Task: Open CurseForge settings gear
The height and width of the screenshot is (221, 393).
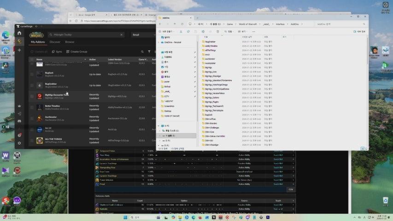Action: coord(19,143)
